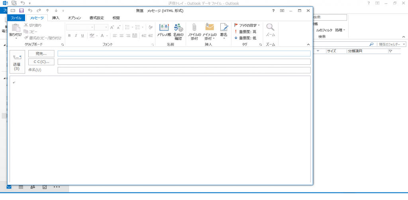Customize quick access toolbar dropdown in message window

click(63, 11)
